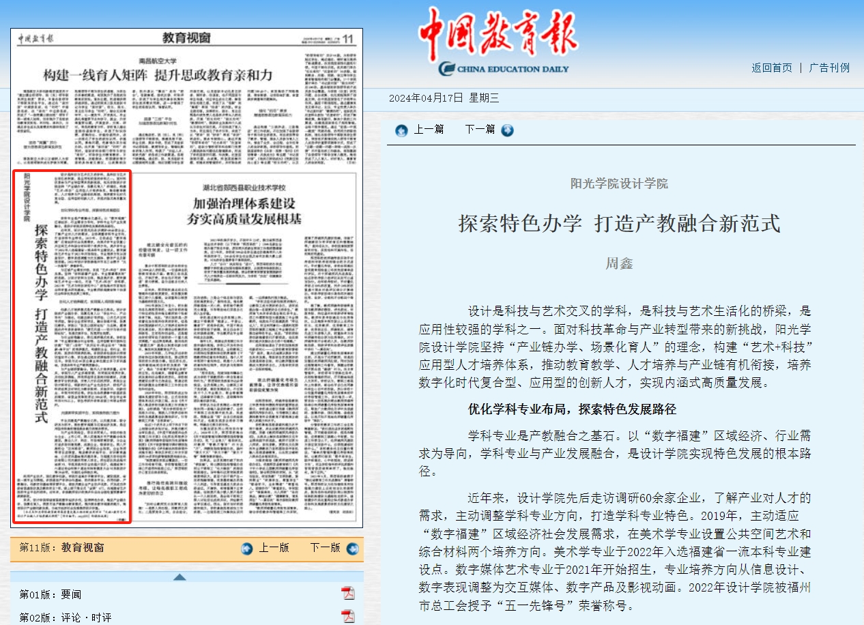
Task: Open 第01版：要闻 page entry
Action: tap(50, 594)
